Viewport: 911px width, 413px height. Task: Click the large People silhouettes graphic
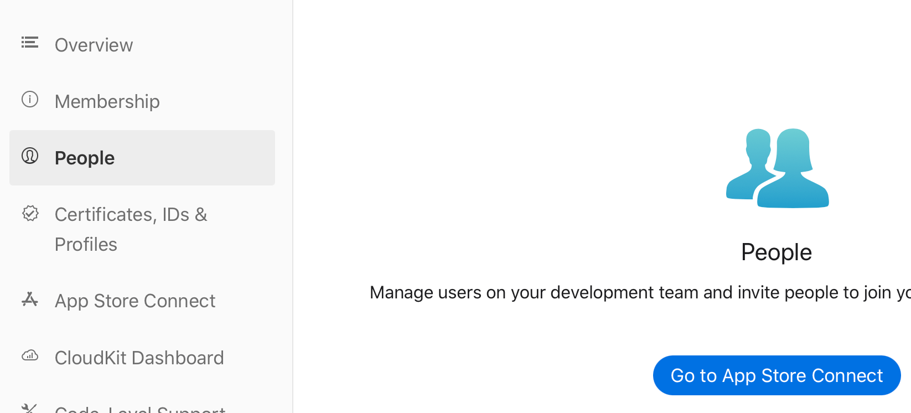(777, 168)
